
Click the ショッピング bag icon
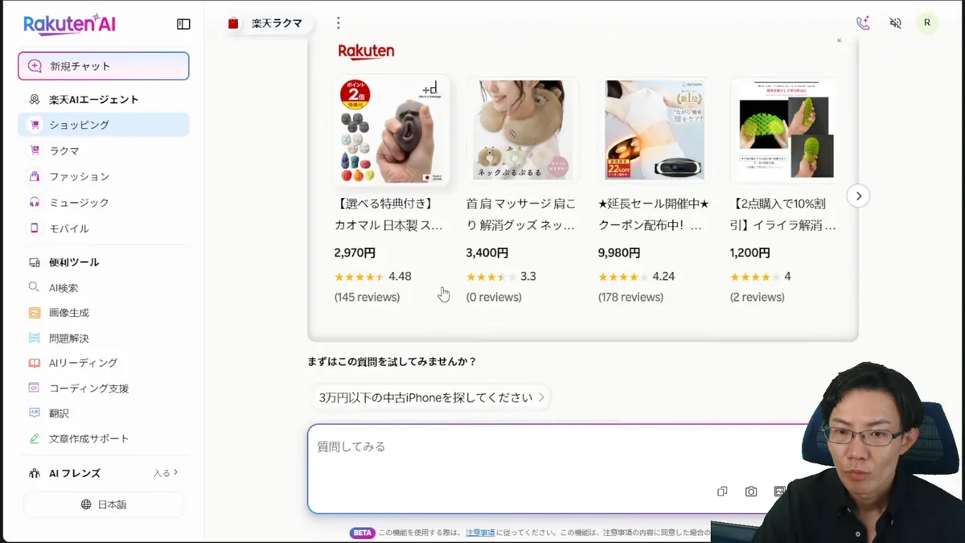click(x=34, y=125)
